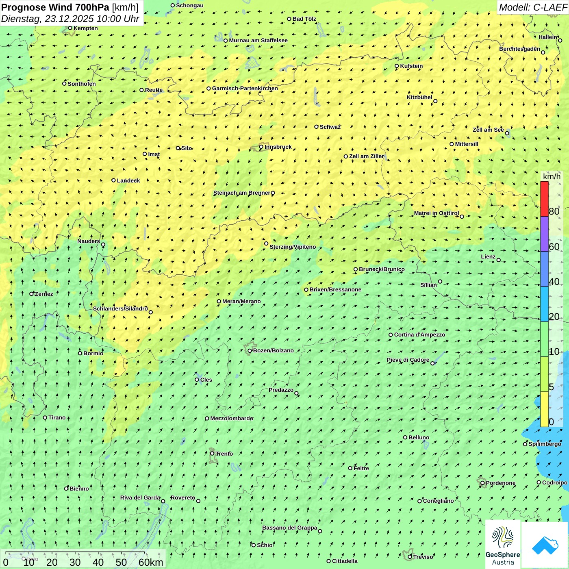Screen dimensions: 569x569
Task: Click the 'Spilimbergo' label
Action: tap(545, 444)
